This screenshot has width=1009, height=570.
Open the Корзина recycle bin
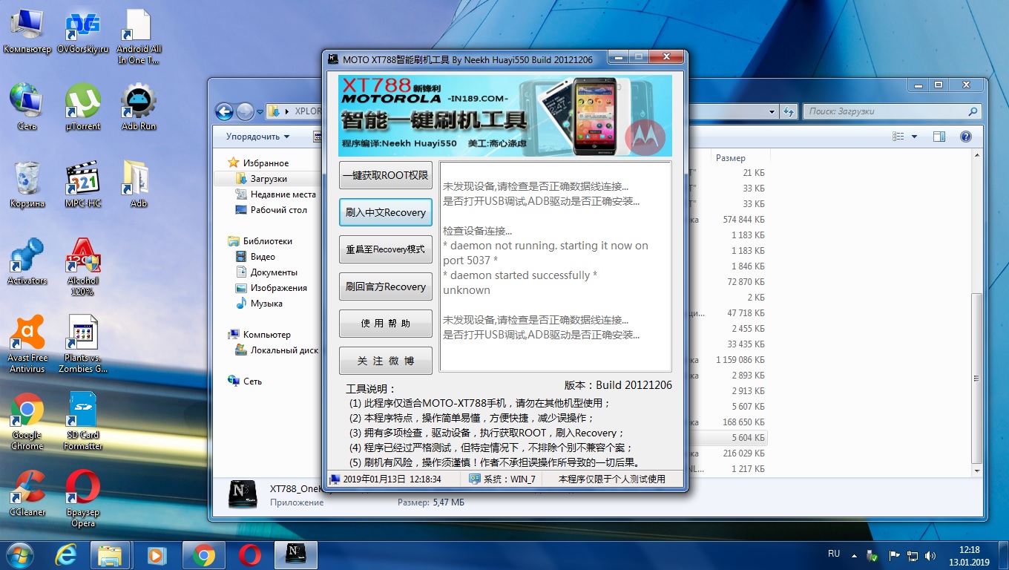pyautogui.click(x=27, y=184)
